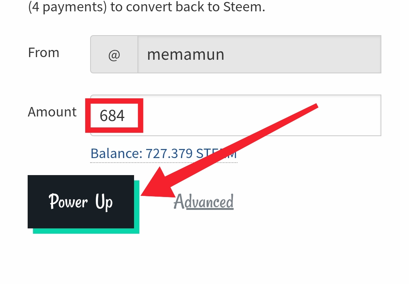Click the convert back to Steem text
409x284 pixels.
click(188, 6)
